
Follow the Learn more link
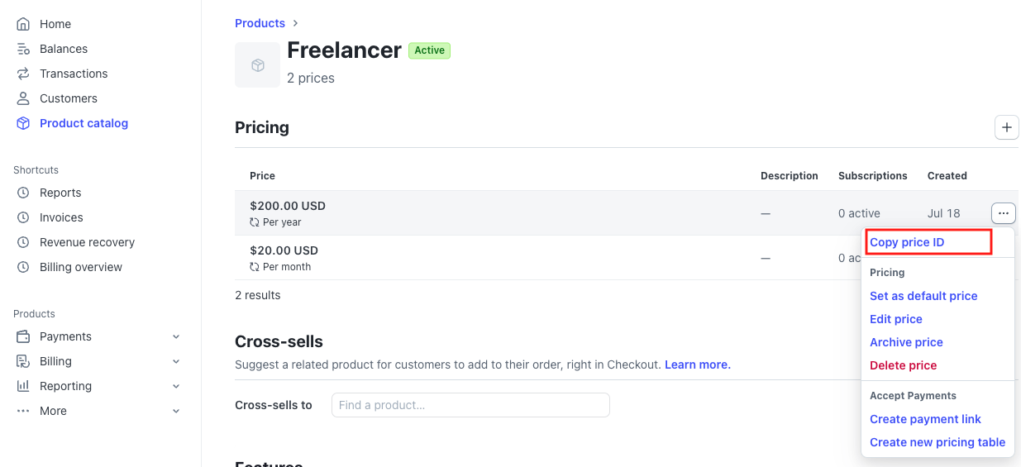click(697, 365)
